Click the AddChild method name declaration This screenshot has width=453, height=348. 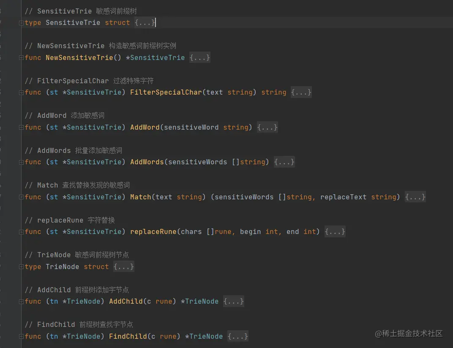126,301
